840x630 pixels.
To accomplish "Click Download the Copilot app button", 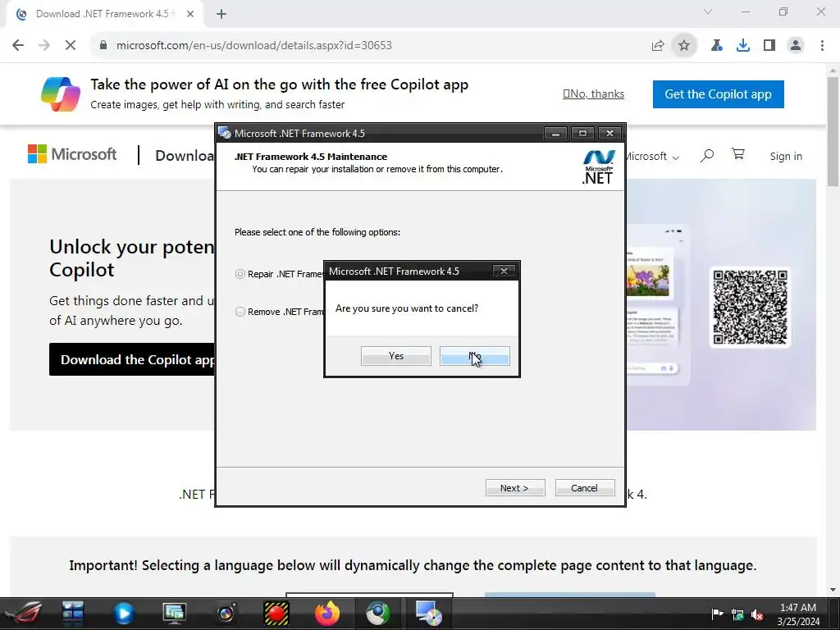I will coord(132,359).
